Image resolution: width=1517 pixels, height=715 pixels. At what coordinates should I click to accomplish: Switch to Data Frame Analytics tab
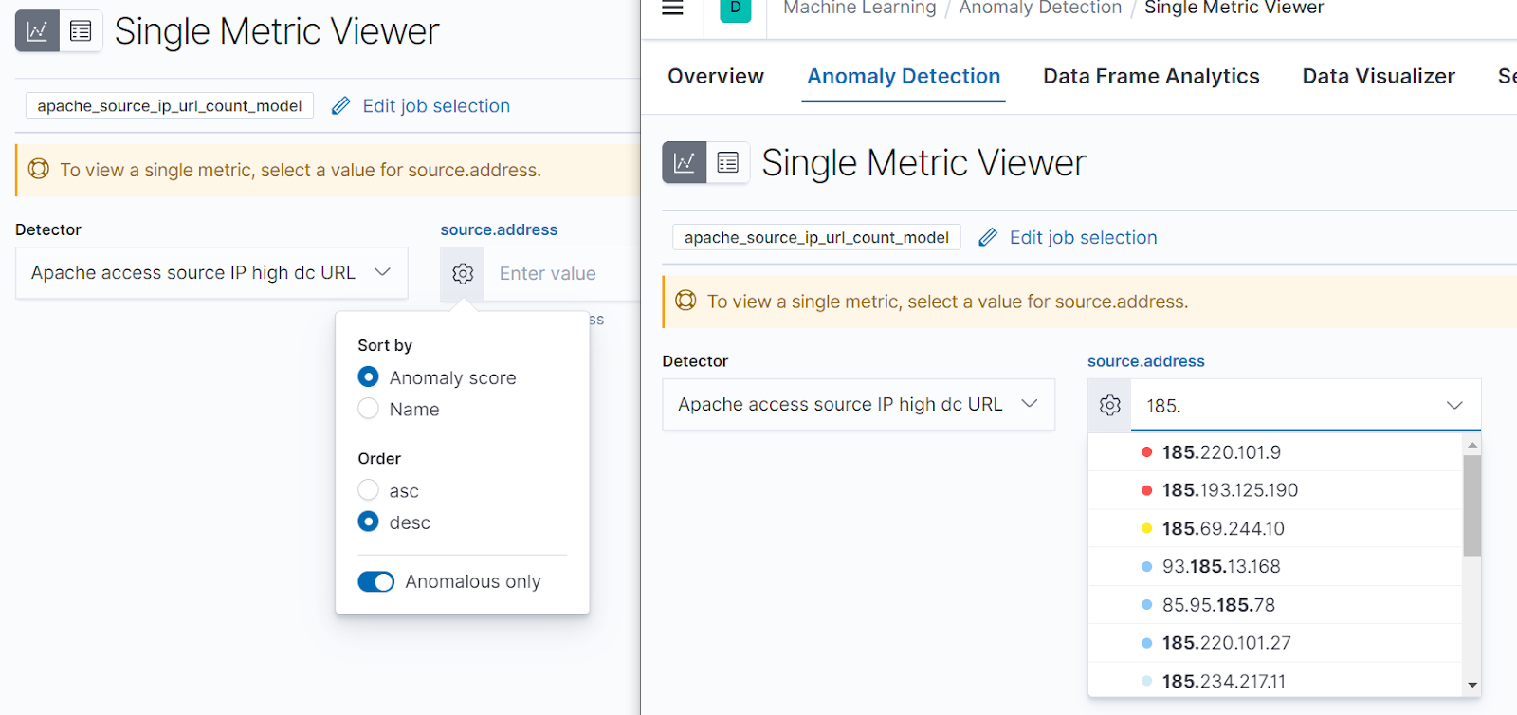[x=1151, y=76]
